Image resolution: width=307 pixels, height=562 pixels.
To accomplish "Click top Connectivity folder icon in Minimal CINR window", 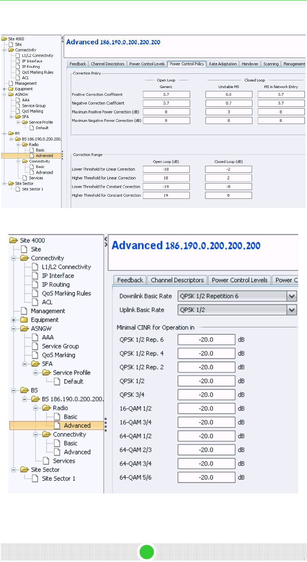I will (x=24, y=258).
